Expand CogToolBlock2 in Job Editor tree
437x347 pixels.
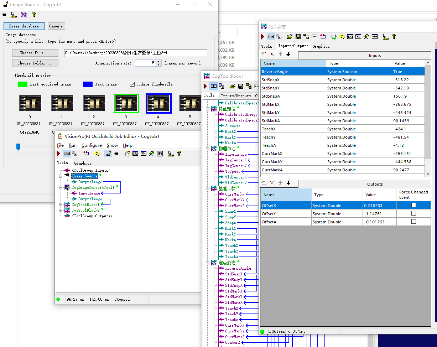point(61,210)
